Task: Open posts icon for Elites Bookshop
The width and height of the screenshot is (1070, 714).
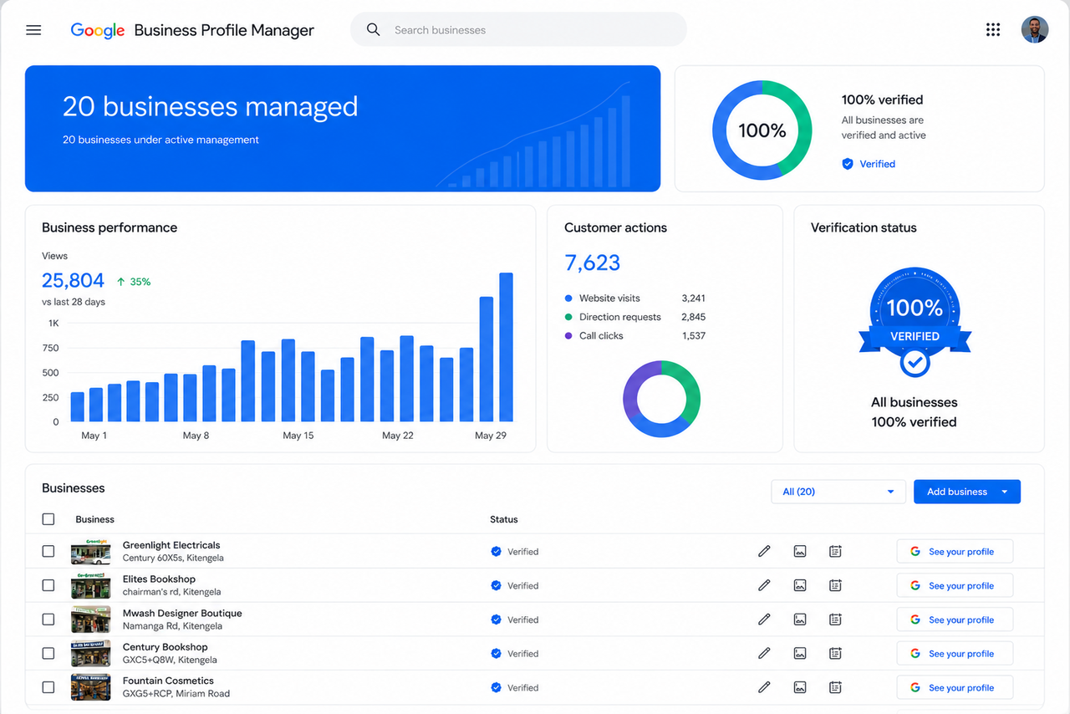Action: click(835, 585)
